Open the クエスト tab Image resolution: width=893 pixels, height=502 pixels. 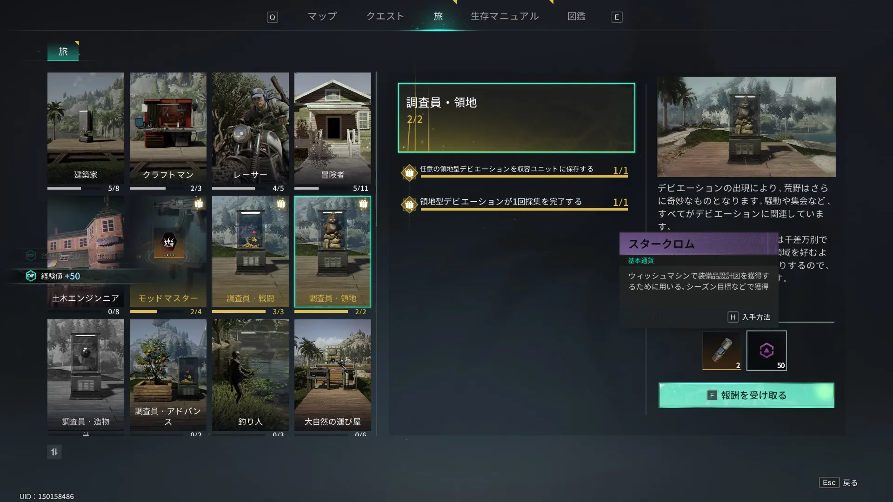[x=385, y=16]
